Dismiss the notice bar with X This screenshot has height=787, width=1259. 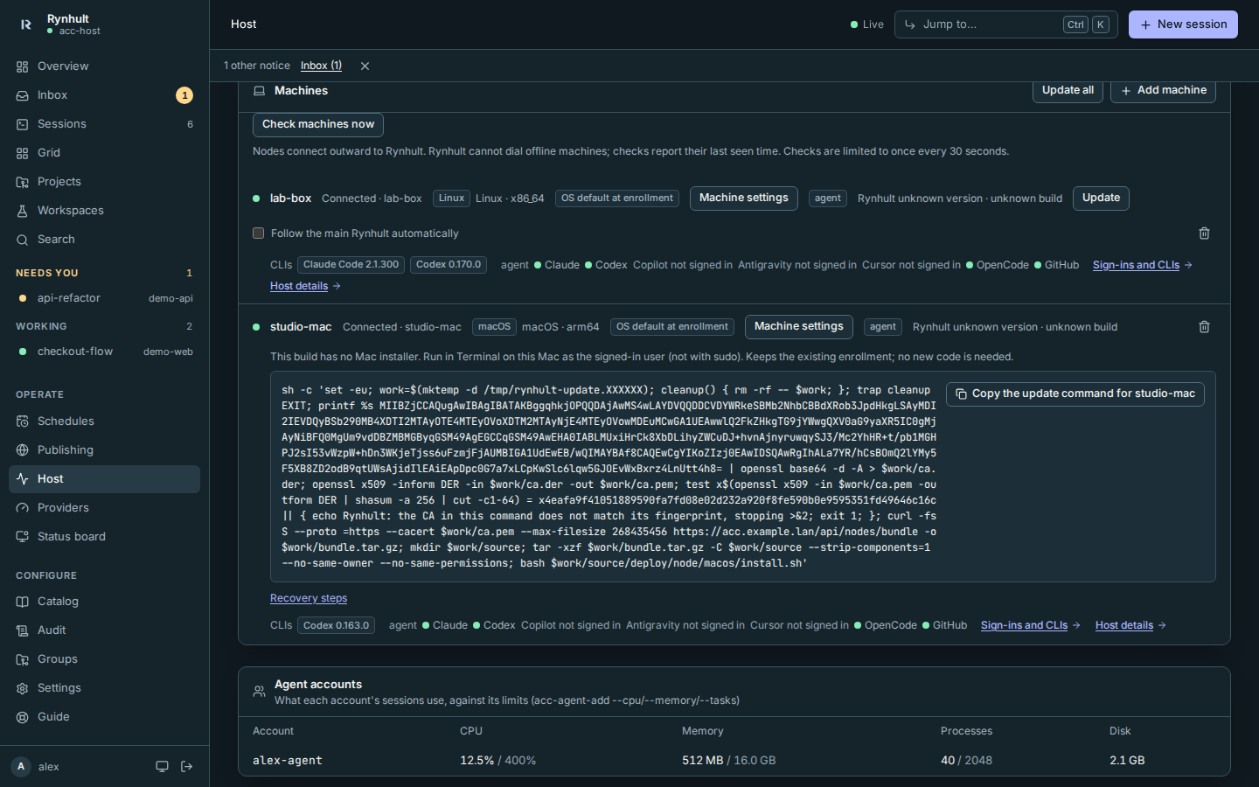click(x=365, y=66)
